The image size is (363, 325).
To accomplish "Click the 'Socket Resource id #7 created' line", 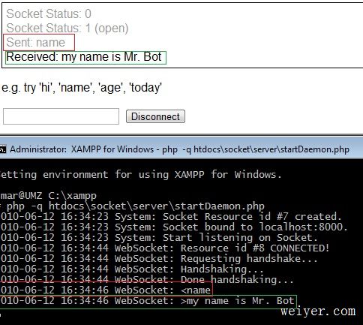I will coord(171,217).
